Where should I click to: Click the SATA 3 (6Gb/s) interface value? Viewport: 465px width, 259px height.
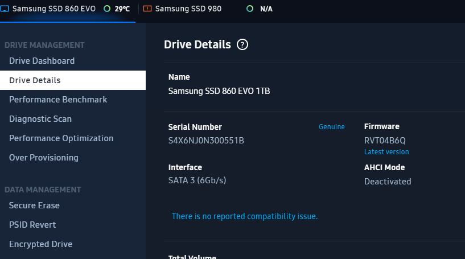197,180
